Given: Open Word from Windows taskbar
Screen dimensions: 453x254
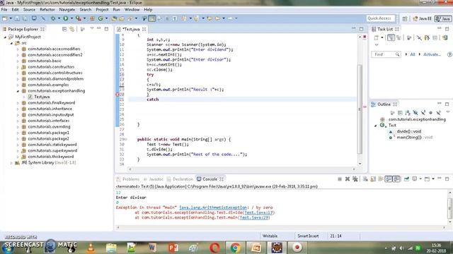Looking at the screenshot, I should [152, 248].
